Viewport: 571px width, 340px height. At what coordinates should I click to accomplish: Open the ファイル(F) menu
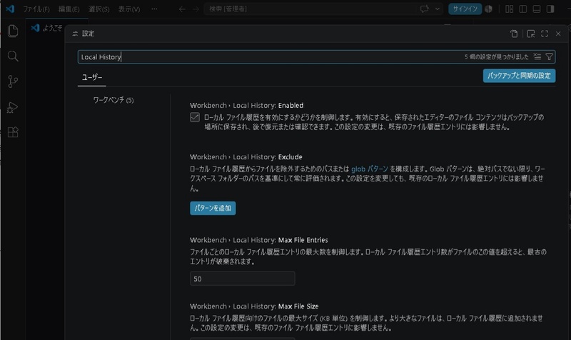36,9
